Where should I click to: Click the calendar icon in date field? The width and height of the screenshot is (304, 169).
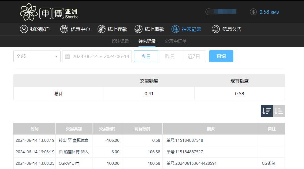68,57
